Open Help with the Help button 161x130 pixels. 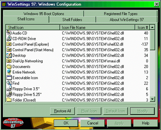pyautogui.click(x=146, y=123)
